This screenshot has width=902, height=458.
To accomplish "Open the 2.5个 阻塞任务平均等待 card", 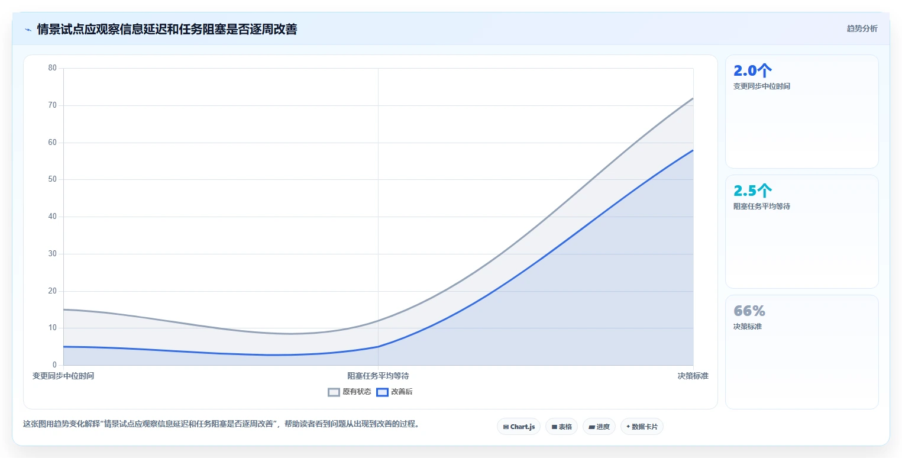I will pos(801,232).
